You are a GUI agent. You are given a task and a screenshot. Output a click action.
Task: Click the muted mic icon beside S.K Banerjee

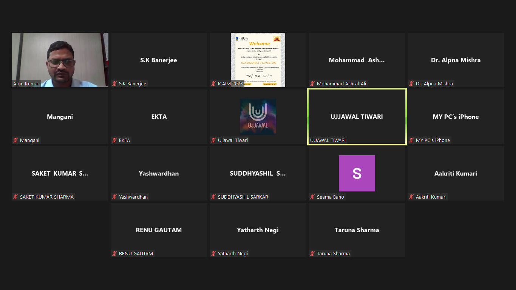click(114, 83)
